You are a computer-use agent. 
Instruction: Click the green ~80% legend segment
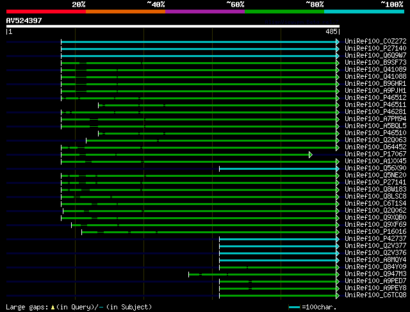tap(284, 12)
